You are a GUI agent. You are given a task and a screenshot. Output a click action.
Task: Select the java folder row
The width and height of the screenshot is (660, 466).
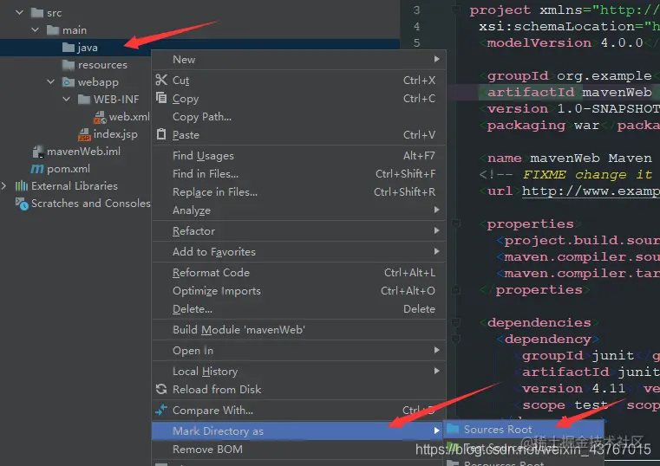[75, 48]
